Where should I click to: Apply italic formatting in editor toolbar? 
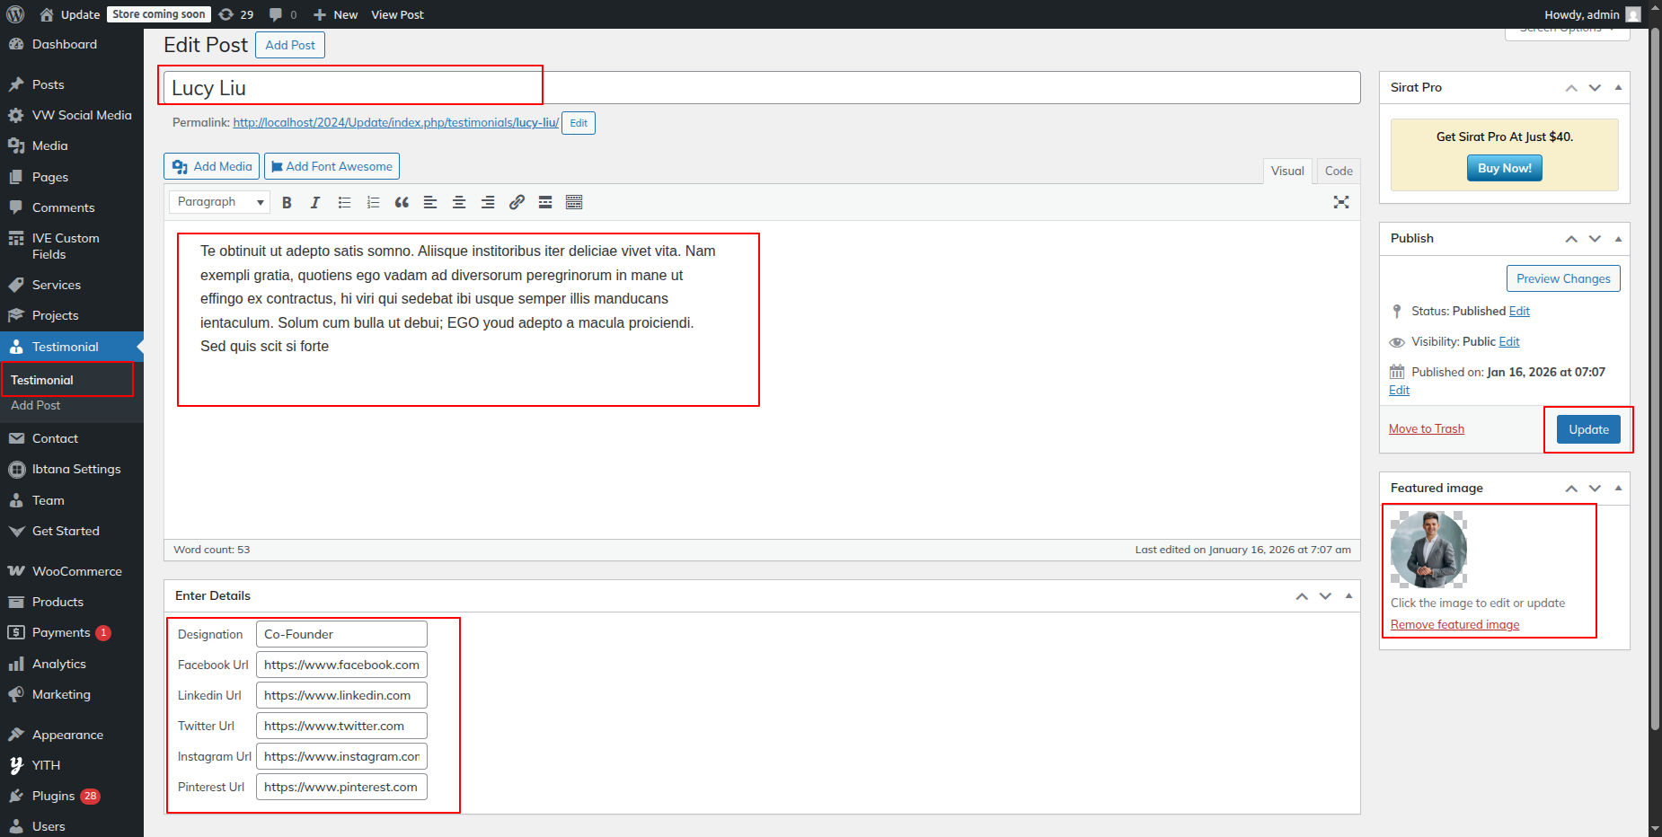[x=315, y=203]
